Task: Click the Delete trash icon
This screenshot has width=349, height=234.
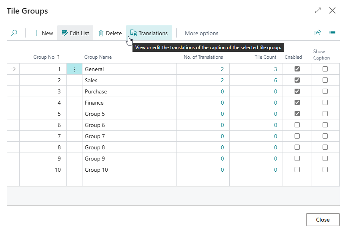Action: point(101,33)
